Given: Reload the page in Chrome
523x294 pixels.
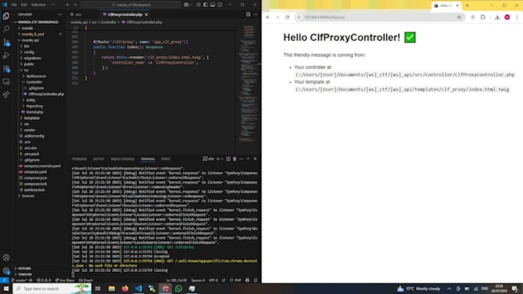Looking at the screenshot, I should click(287, 17).
